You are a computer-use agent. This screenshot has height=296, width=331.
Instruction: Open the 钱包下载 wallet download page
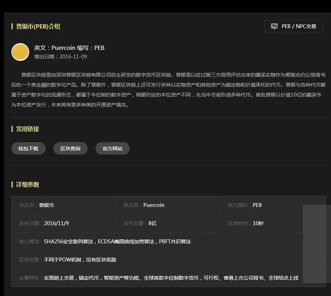(x=28, y=148)
